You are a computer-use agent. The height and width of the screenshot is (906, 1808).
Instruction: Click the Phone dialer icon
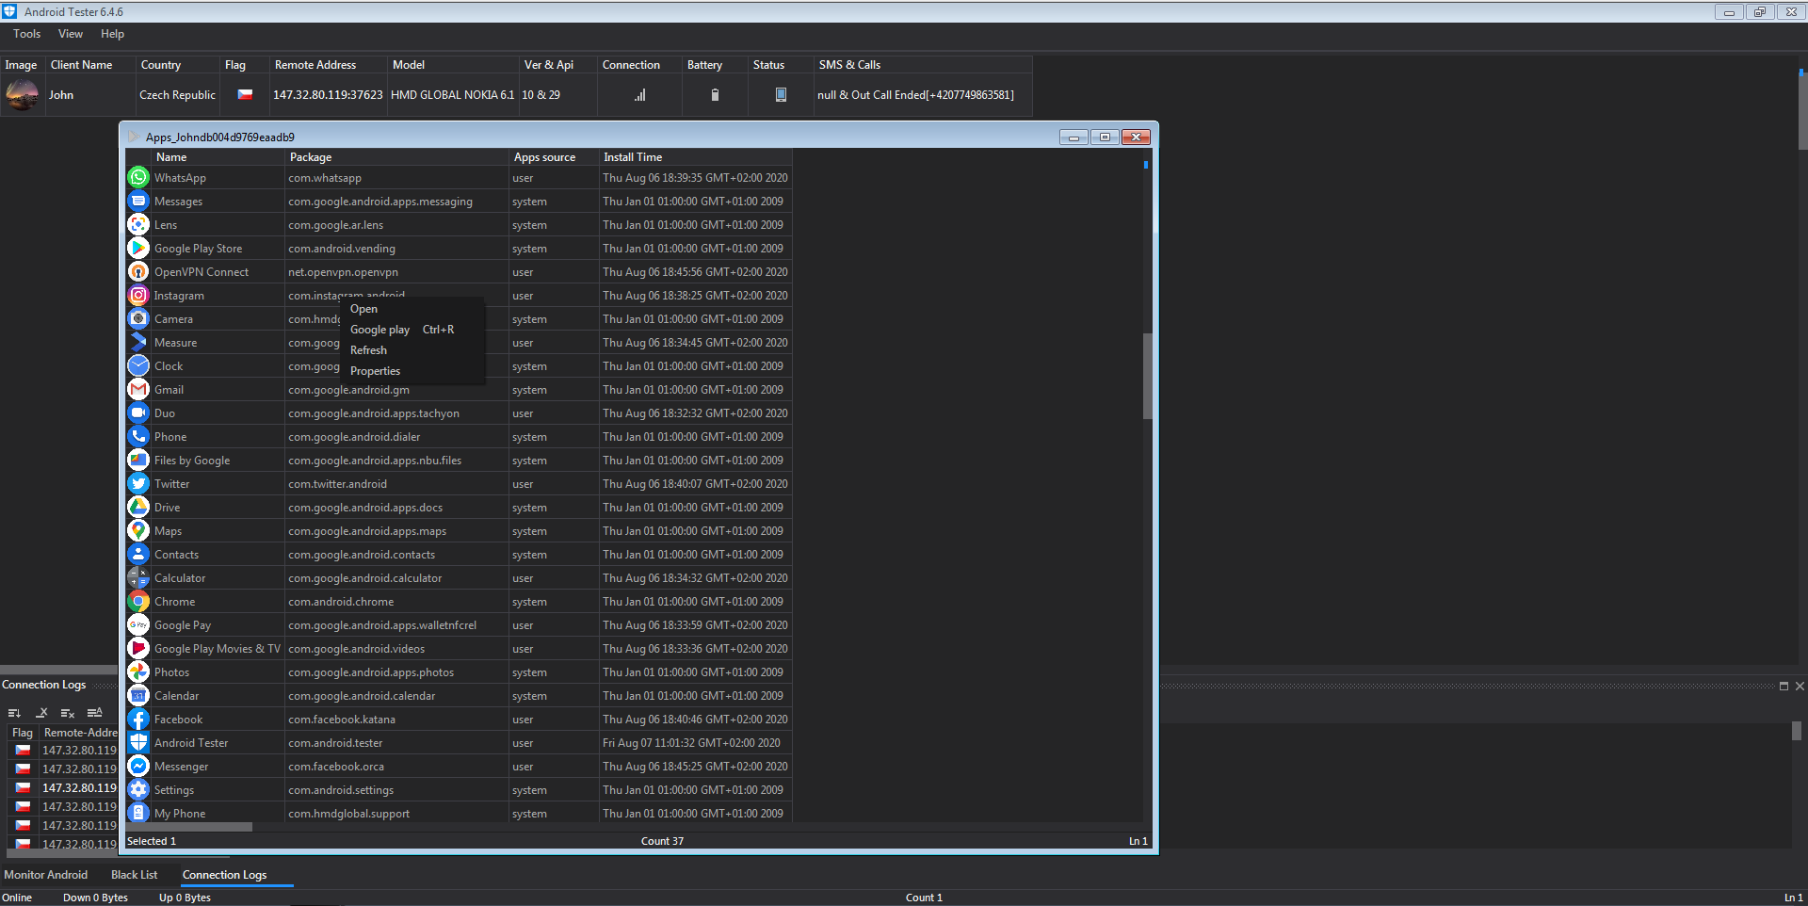coord(138,436)
